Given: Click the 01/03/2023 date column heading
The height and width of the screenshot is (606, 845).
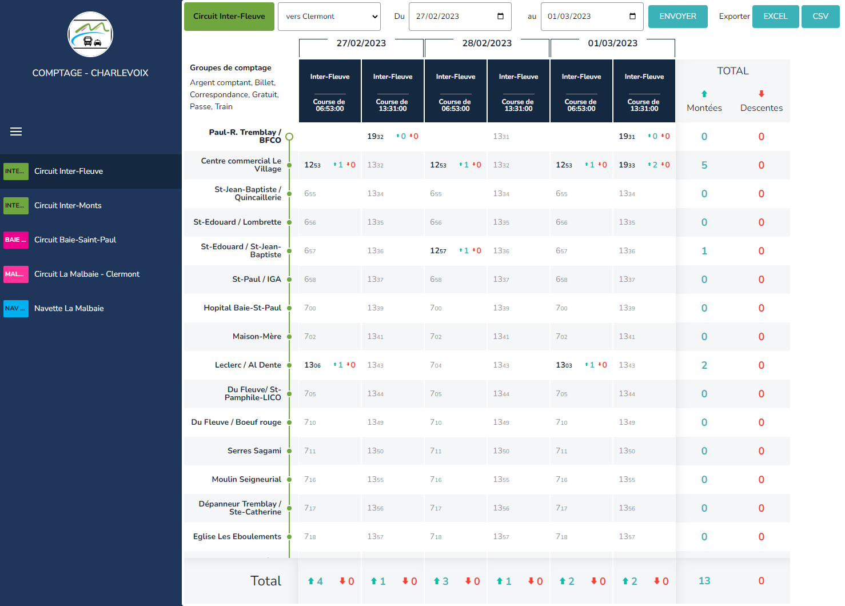Looking at the screenshot, I should tap(613, 43).
